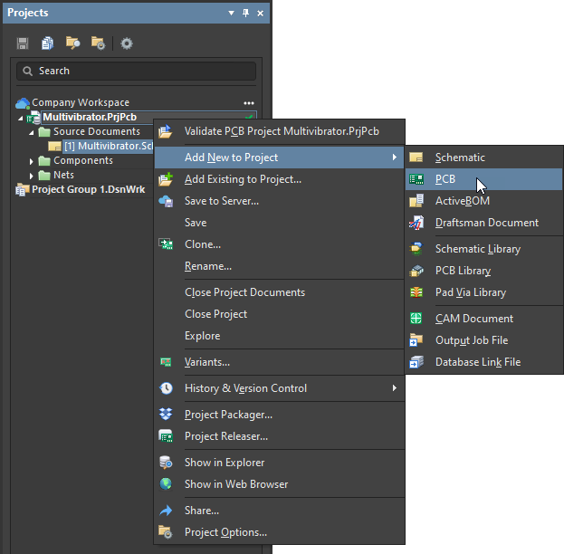Click the Project Packager Dropbox icon
Viewport: 564px width, 554px height.
tap(166, 415)
